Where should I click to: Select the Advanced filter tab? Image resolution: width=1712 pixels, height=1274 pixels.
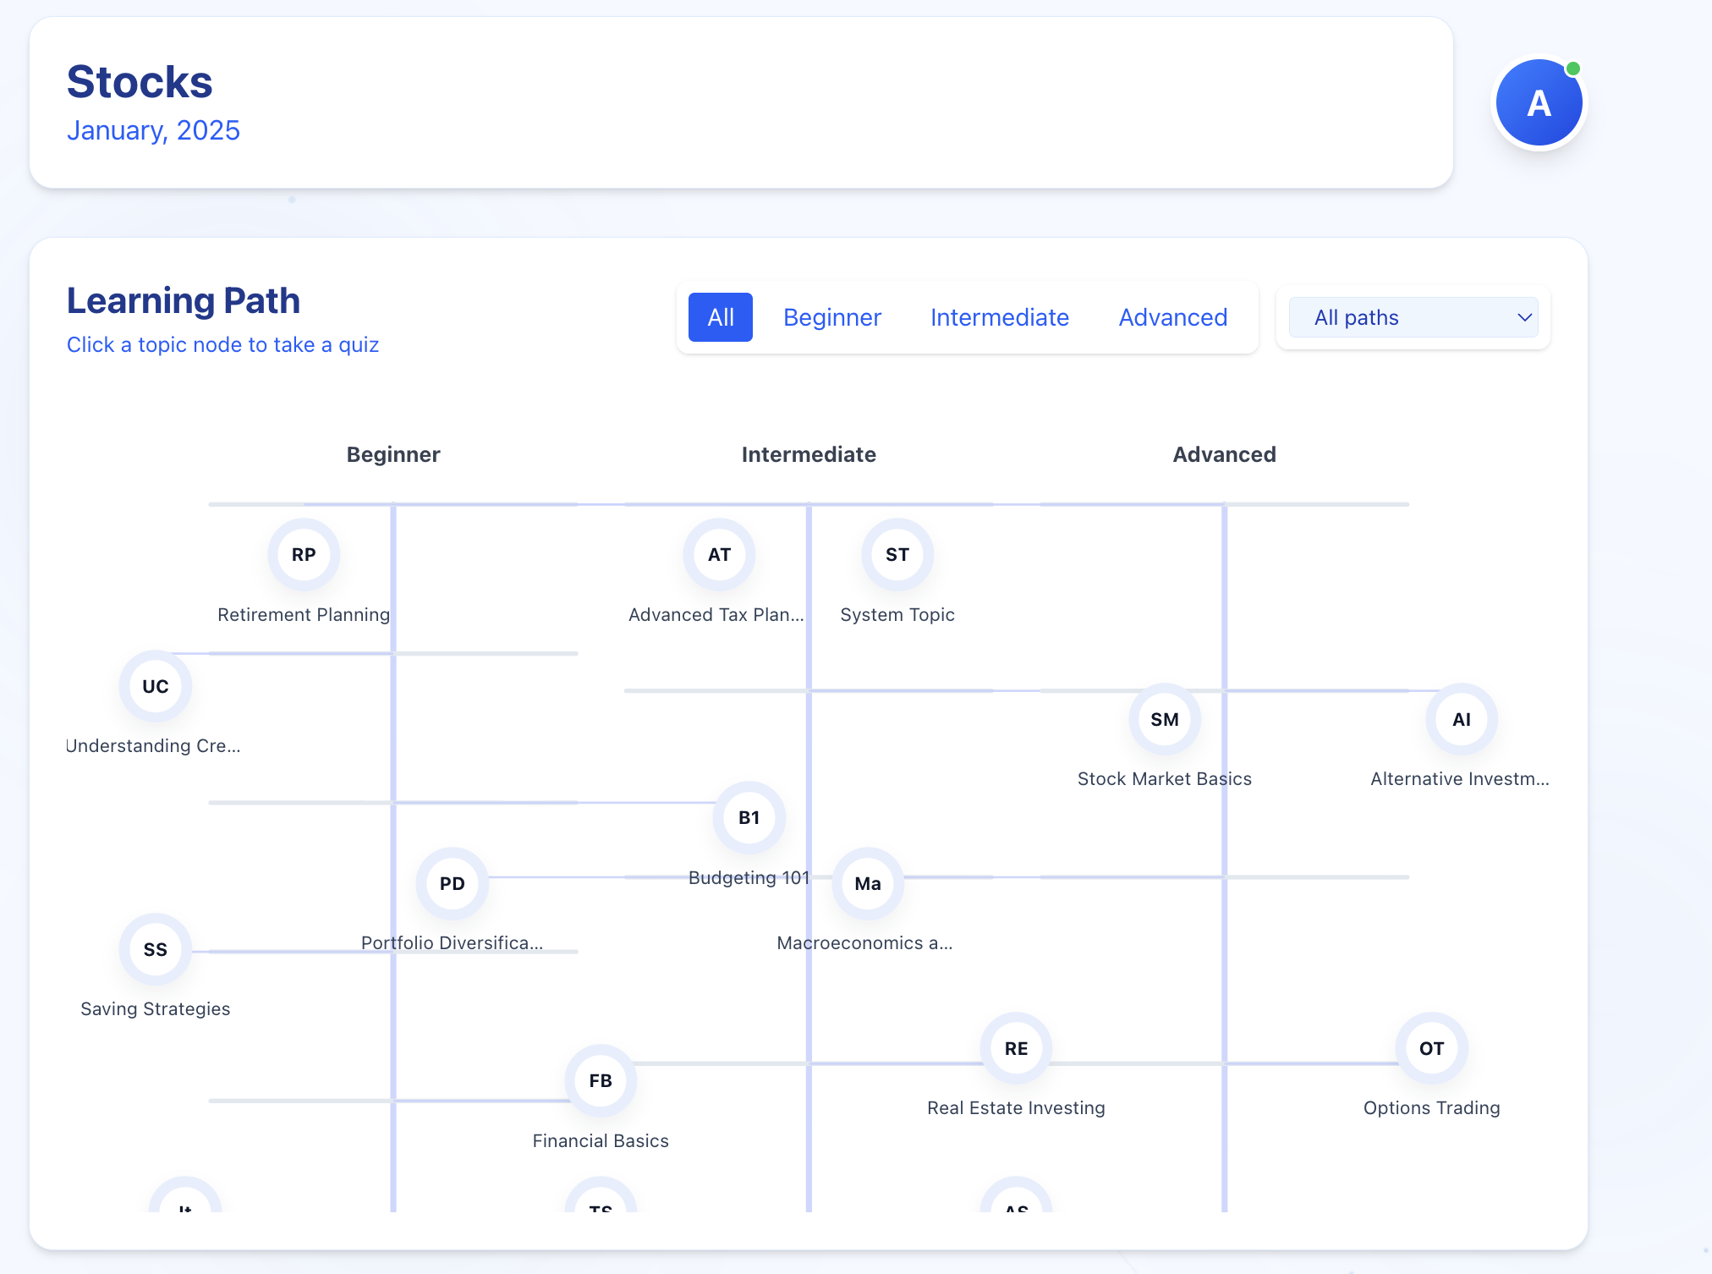1172,317
